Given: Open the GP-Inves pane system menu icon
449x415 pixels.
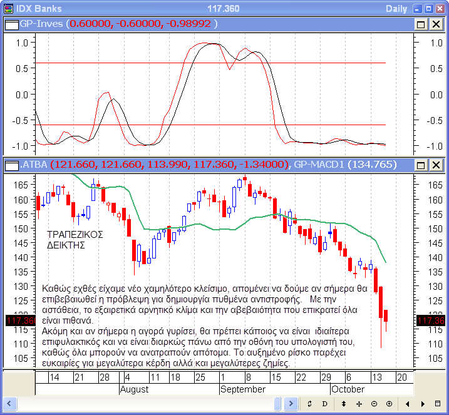Looking at the screenshot, I should pos(11,24).
